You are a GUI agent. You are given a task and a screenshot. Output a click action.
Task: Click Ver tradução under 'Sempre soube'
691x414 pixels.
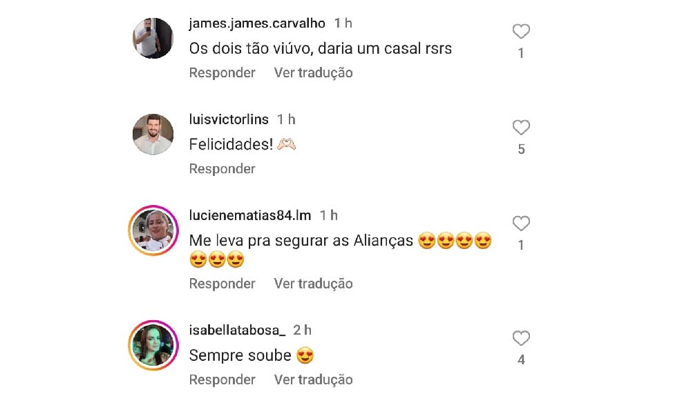click(313, 379)
